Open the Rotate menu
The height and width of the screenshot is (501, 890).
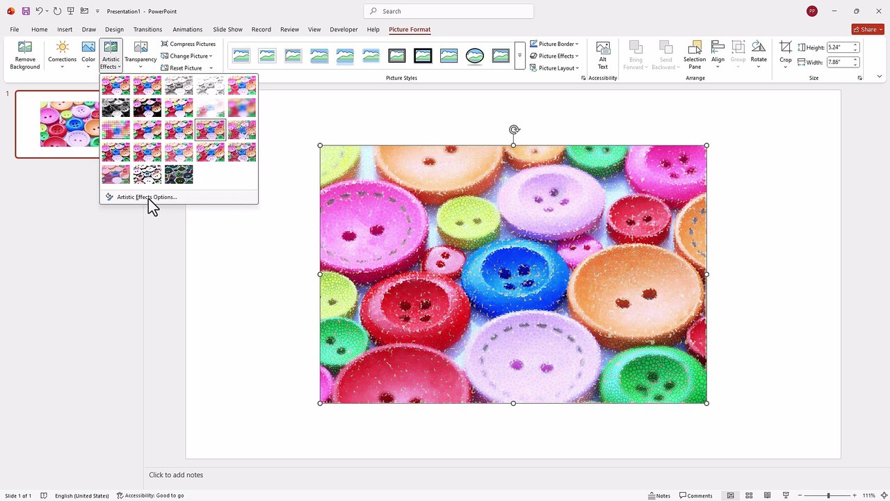click(x=759, y=55)
